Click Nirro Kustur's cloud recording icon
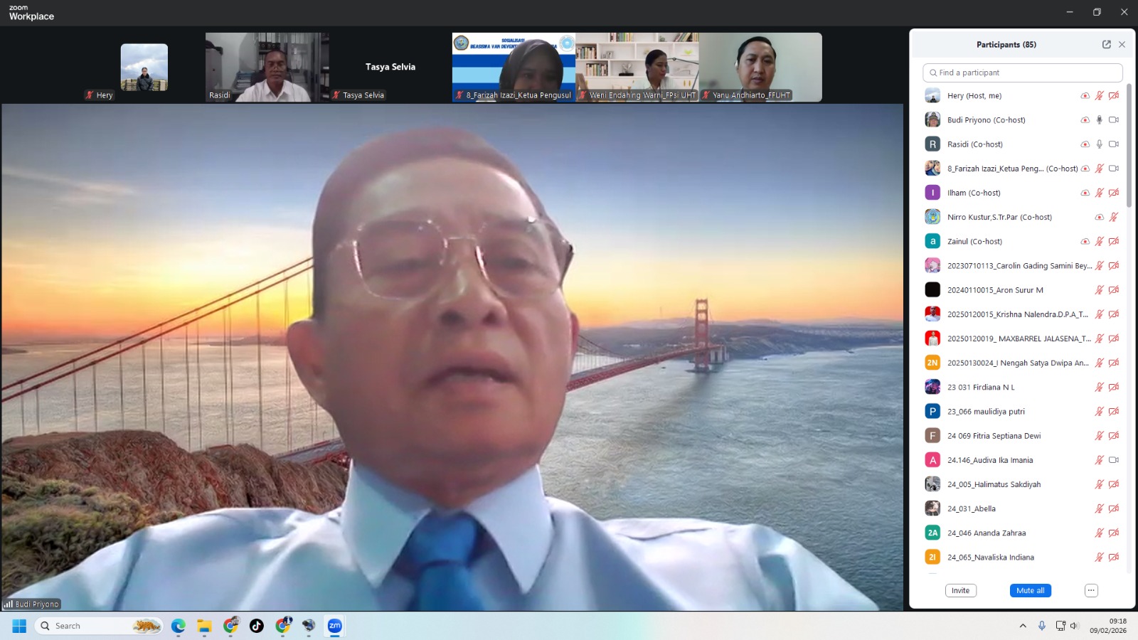Viewport: 1138px width, 640px height. [1099, 218]
